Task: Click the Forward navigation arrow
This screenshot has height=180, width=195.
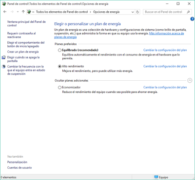Action: (x=12, y=12)
